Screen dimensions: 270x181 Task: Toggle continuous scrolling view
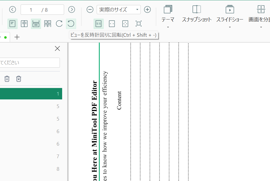(x=36, y=24)
